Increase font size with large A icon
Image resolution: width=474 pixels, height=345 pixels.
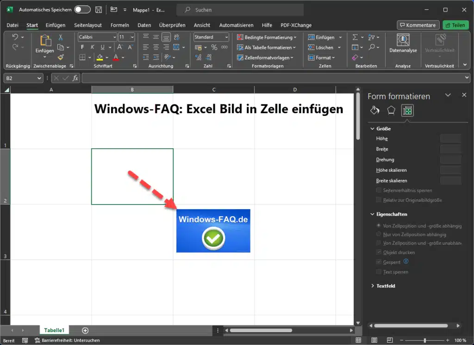click(120, 47)
